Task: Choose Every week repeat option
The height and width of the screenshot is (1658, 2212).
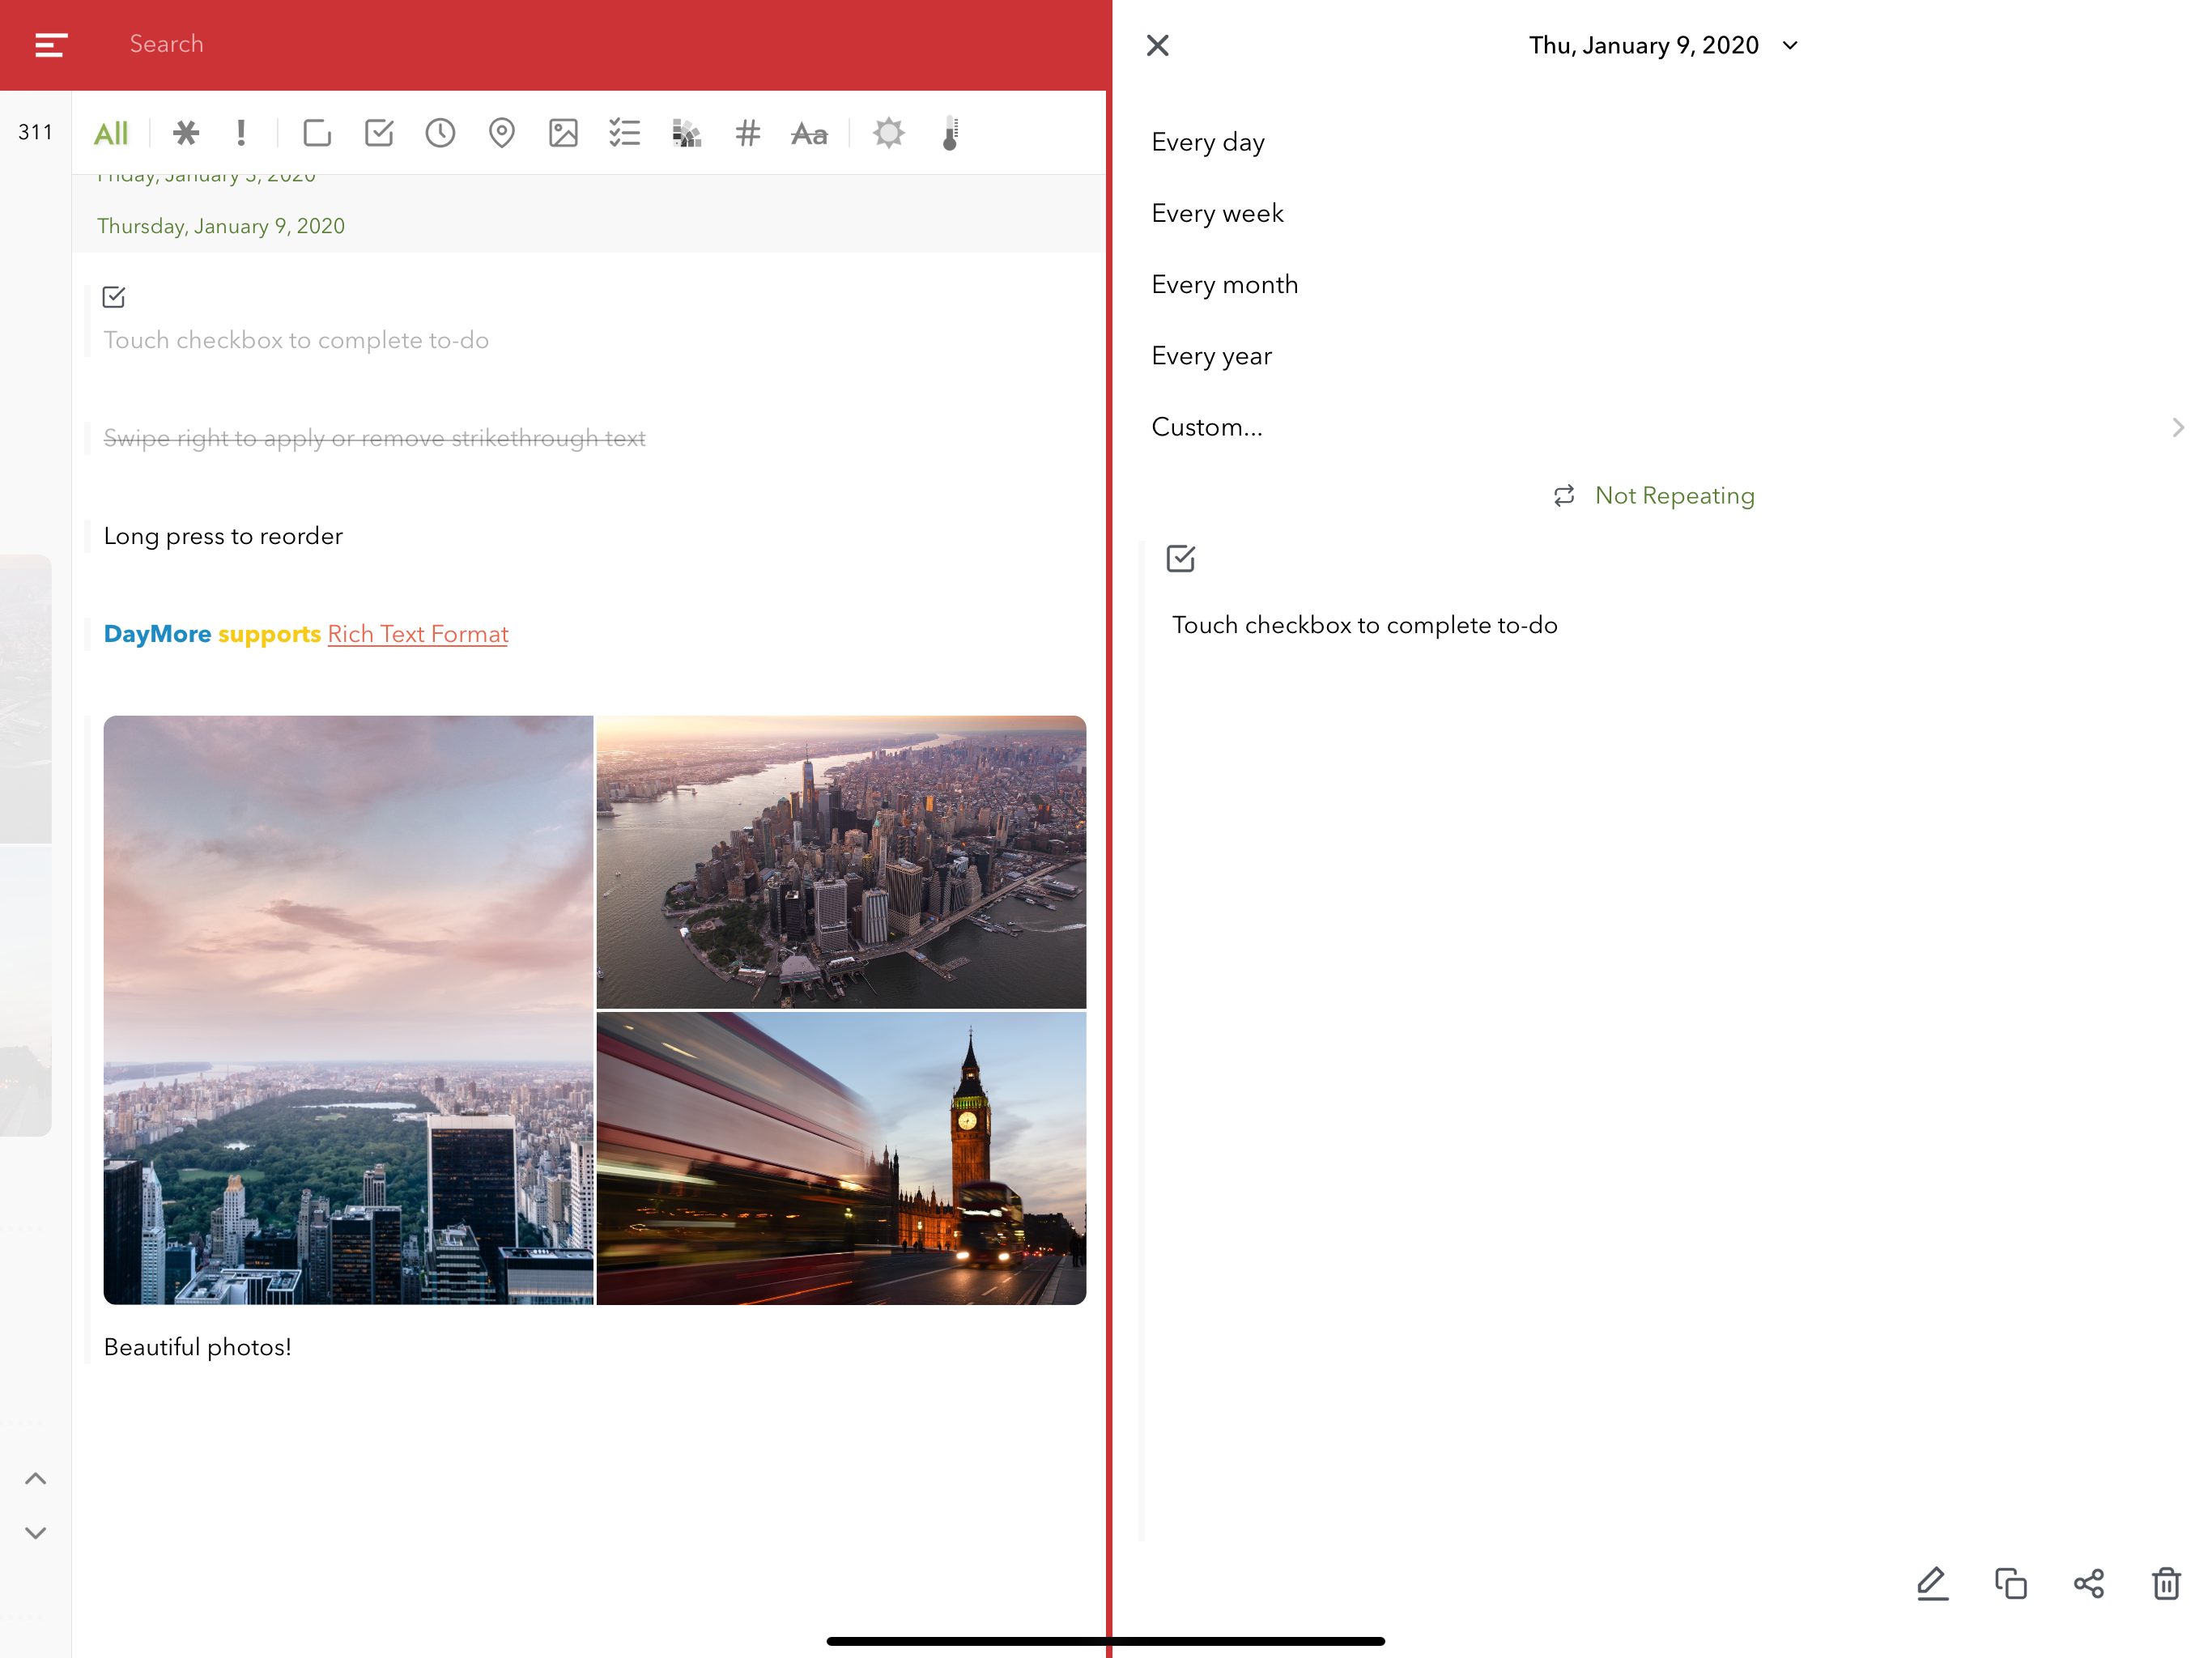Action: coord(1217,214)
